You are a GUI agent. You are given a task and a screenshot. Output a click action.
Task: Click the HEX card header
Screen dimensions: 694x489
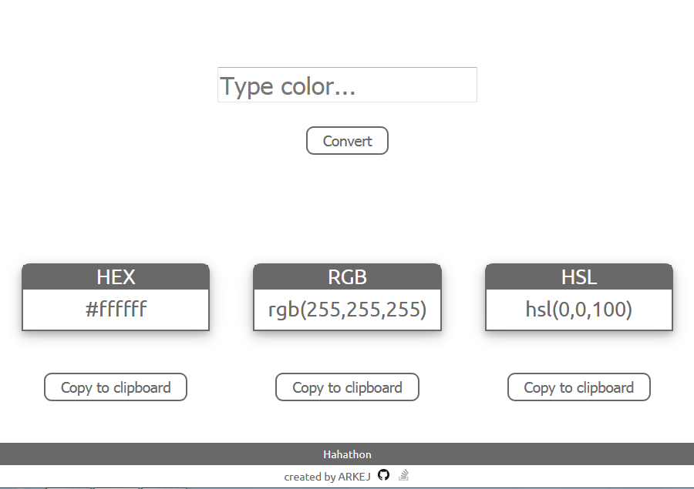pos(116,276)
